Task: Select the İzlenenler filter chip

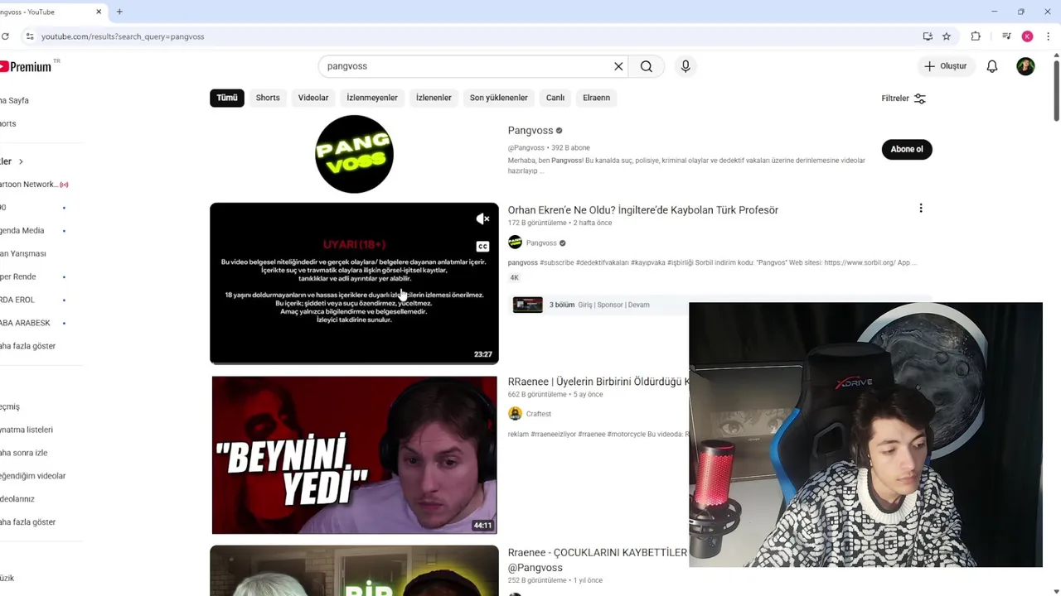Action: (434, 98)
